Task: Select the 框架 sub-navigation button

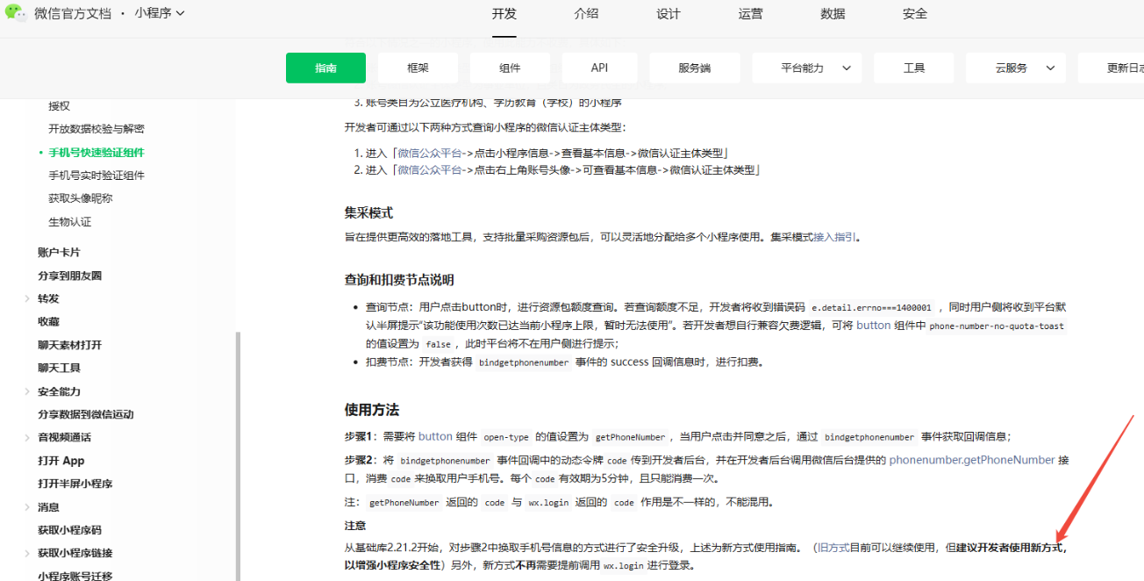Action: [418, 68]
